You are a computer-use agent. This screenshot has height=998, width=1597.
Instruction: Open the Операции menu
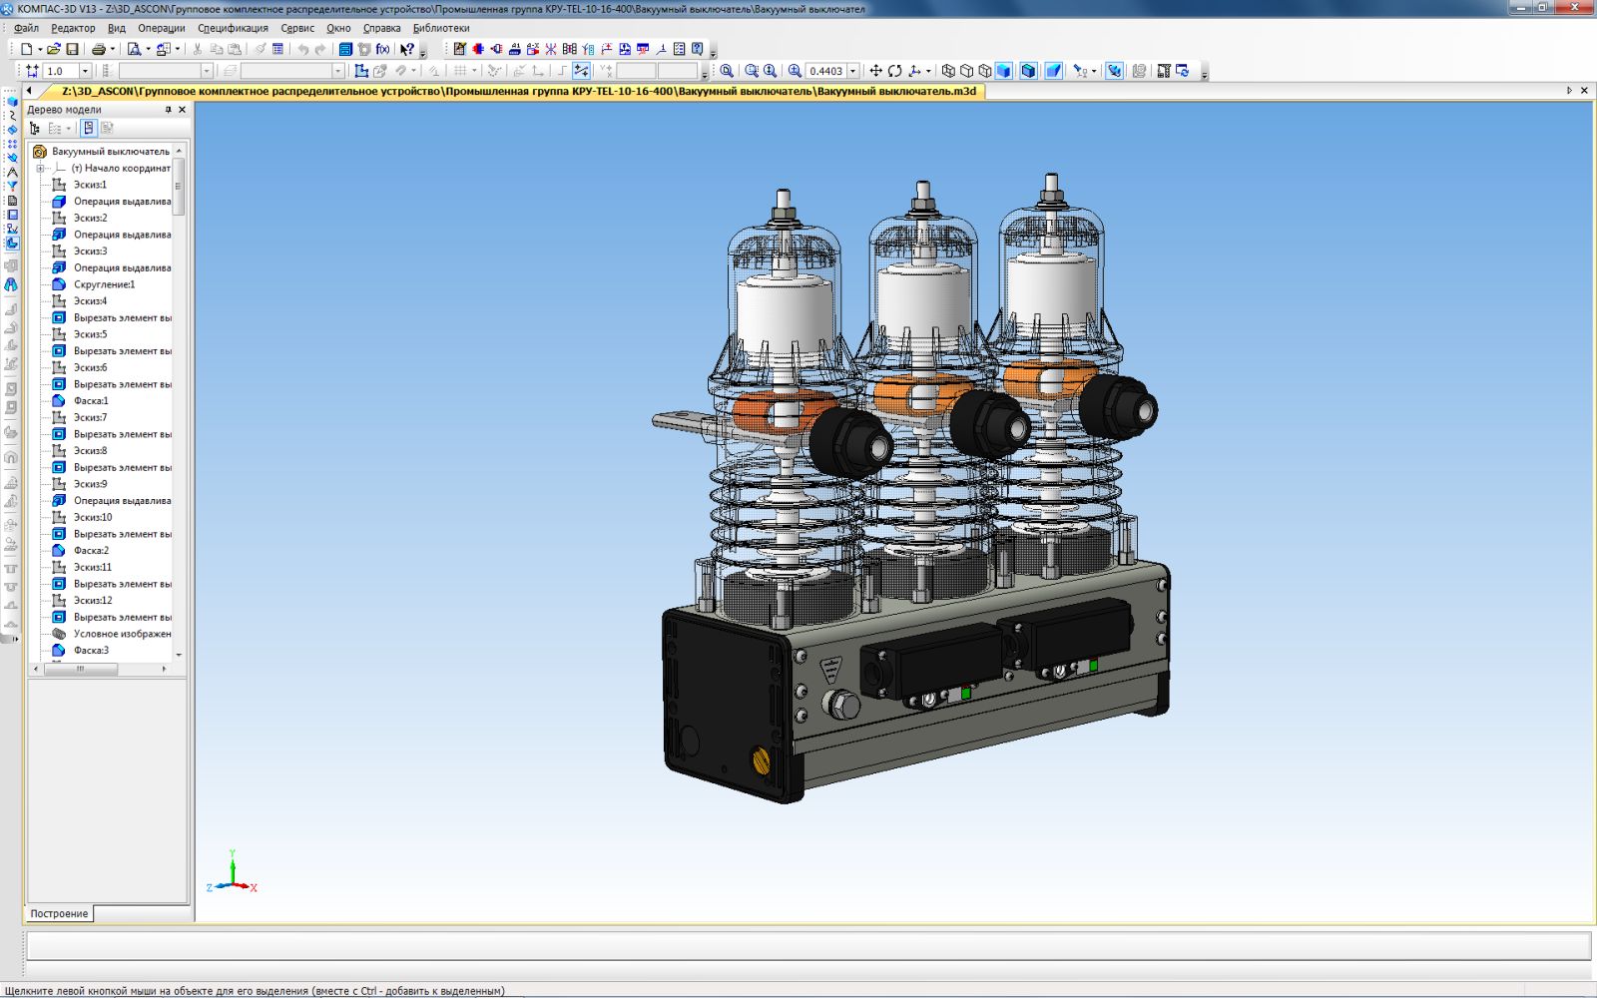pyautogui.click(x=161, y=28)
